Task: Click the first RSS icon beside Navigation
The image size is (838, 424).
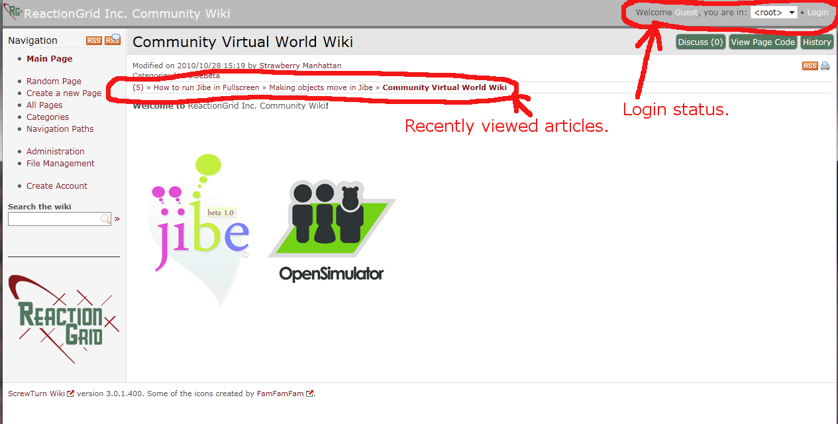Action: click(93, 41)
